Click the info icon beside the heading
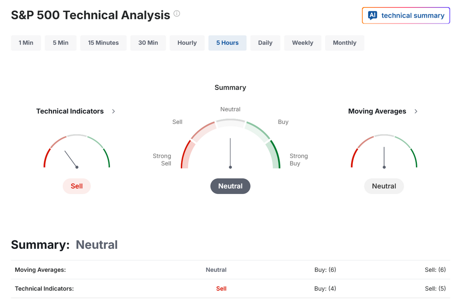The image size is (454, 301). [x=177, y=14]
